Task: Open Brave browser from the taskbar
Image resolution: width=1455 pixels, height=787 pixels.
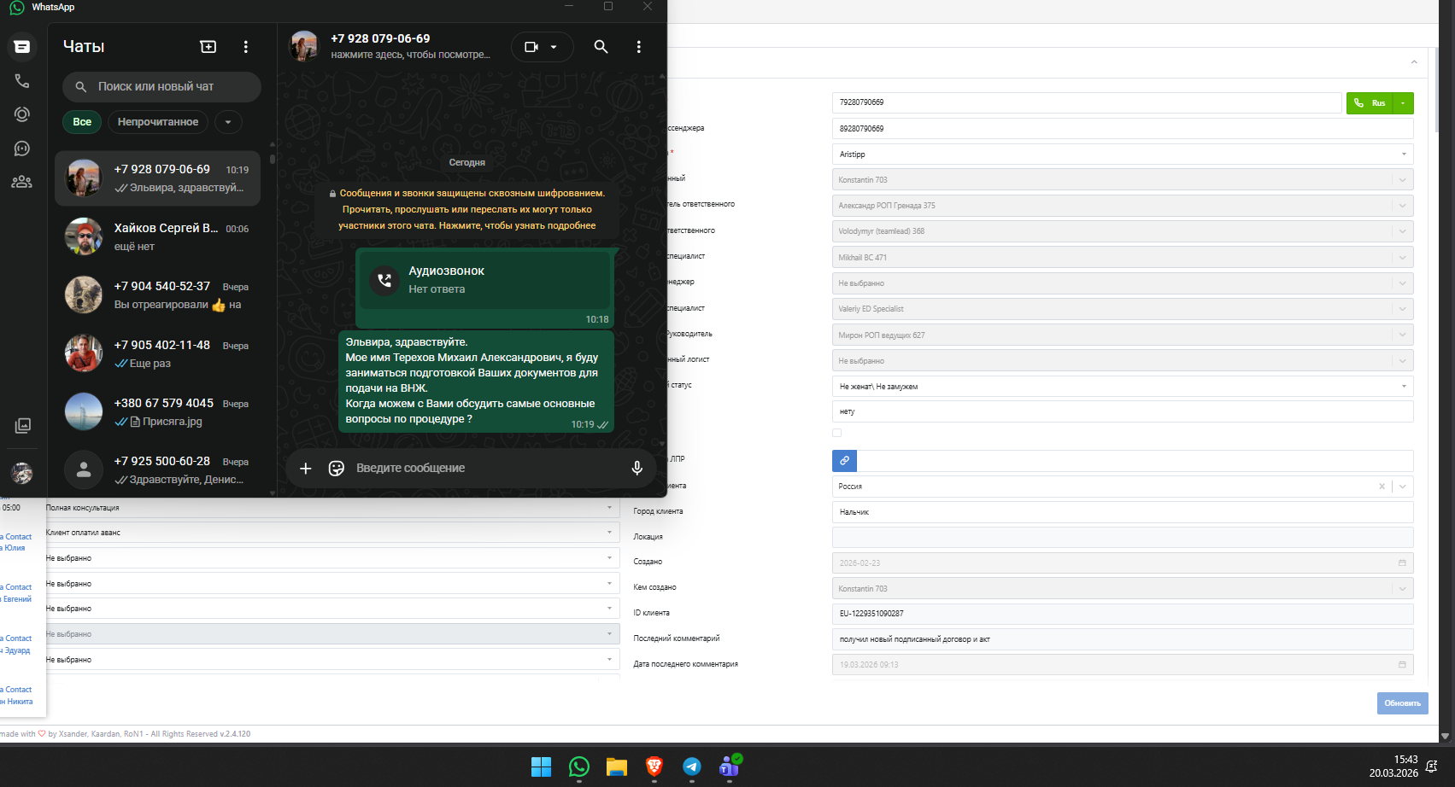Action: pos(654,767)
